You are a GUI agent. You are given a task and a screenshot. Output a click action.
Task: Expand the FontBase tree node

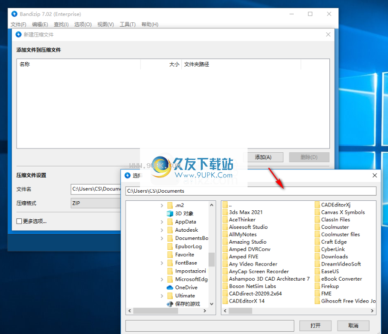[x=162, y=263]
